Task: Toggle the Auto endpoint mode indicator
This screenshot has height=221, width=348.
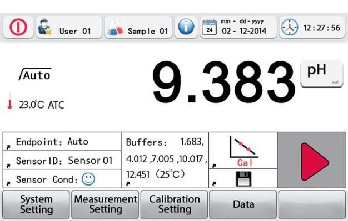Action: coord(35,74)
